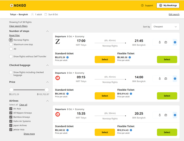Collapse the Number of stops section
This screenshot has height=141, width=184.
coord(47,31)
